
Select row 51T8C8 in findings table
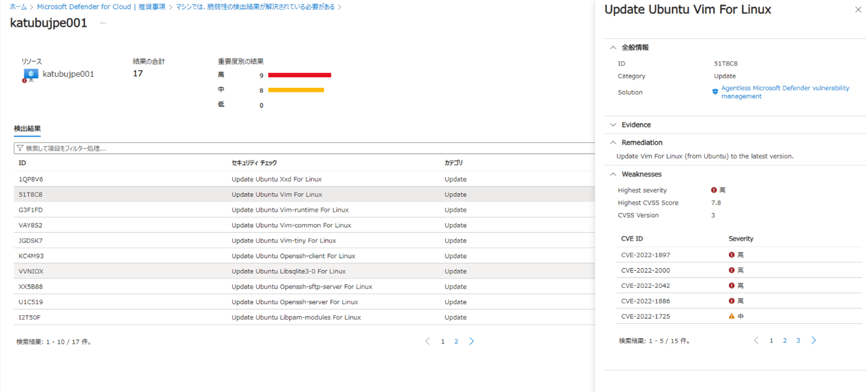coord(304,194)
